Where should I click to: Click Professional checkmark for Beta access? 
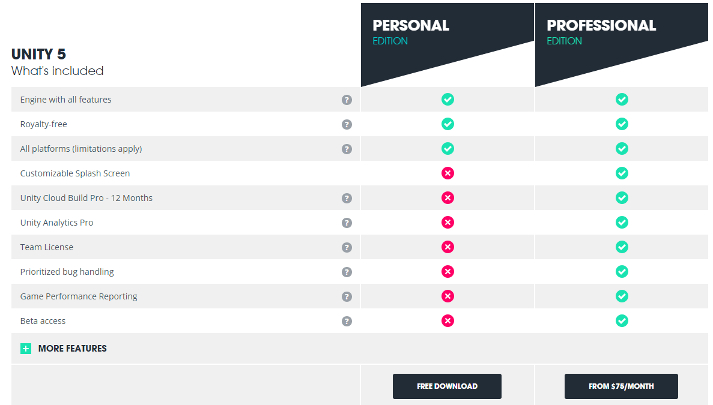coord(622,321)
